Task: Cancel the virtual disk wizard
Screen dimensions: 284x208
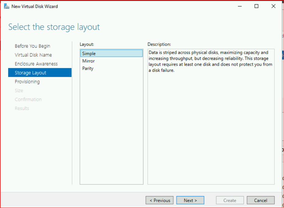Action: (261, 200)
